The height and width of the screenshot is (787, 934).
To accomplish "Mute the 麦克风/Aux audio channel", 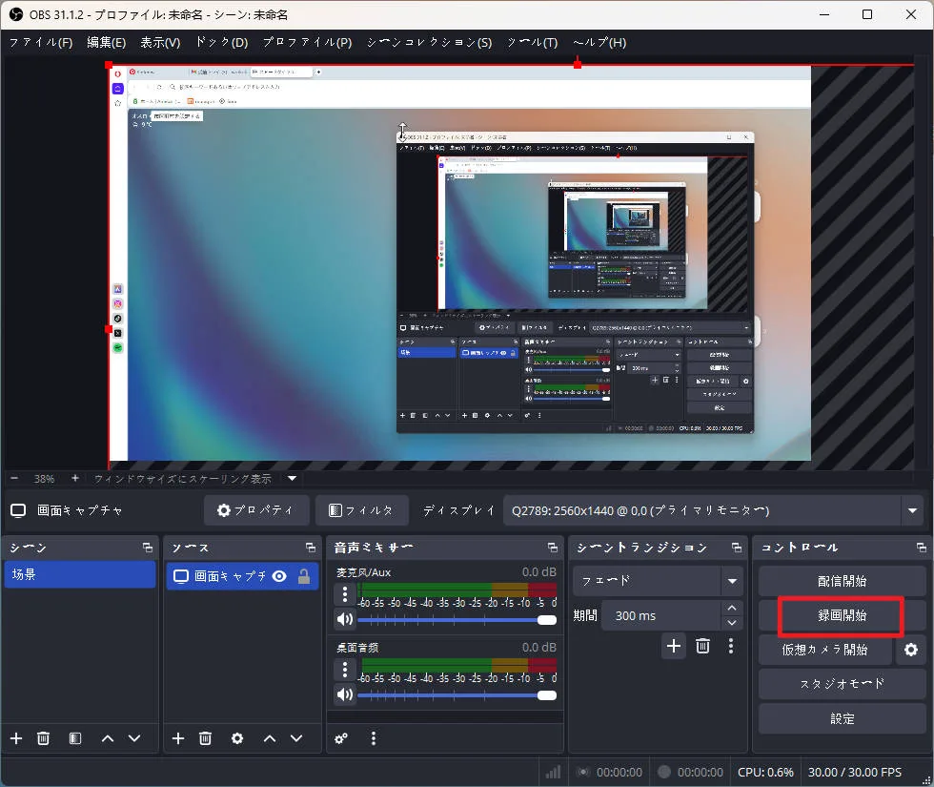I will (345, 619).
